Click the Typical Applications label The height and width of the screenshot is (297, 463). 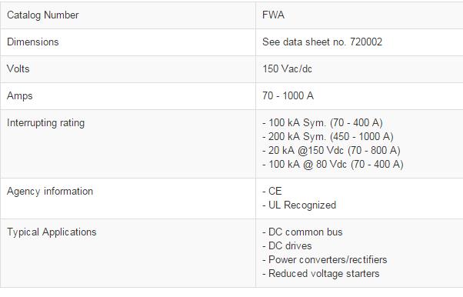click(52, 232)
